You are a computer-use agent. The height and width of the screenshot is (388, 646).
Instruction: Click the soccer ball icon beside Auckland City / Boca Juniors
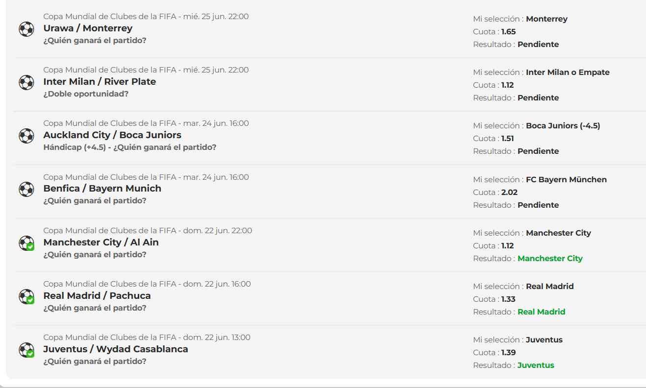(x=26, y=136)
